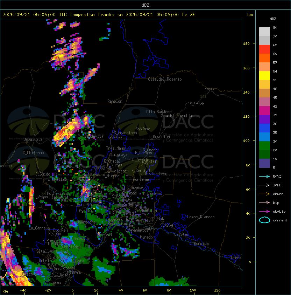Click the C_Chilenos map label
291x295 pixels.
click(x=33, y=153)
